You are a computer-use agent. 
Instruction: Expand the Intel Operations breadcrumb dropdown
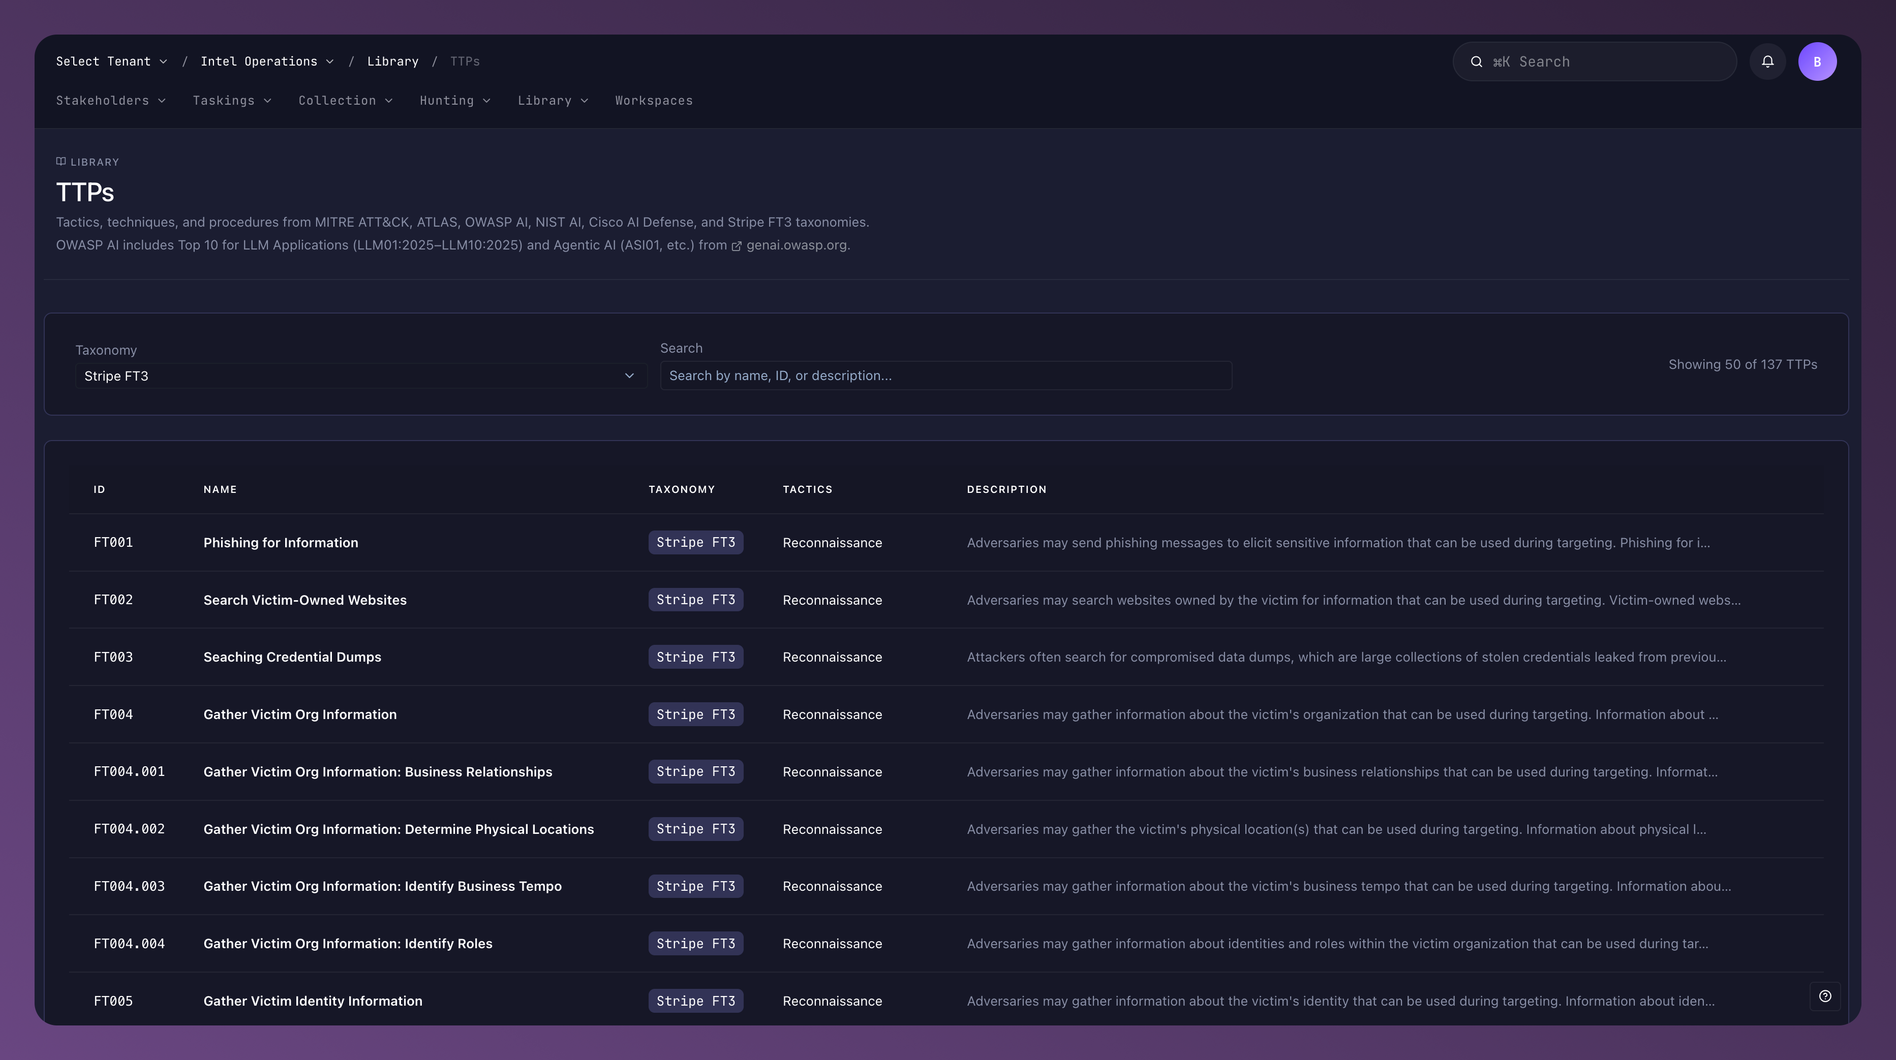tap(266, 62)
